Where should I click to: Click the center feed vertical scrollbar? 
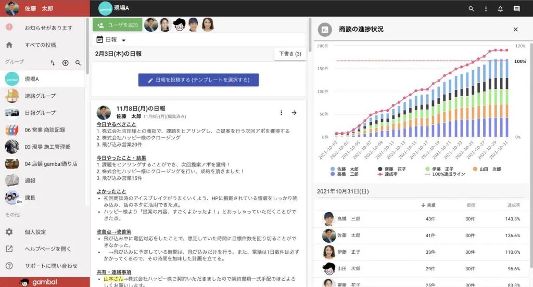tap(310, 35)
